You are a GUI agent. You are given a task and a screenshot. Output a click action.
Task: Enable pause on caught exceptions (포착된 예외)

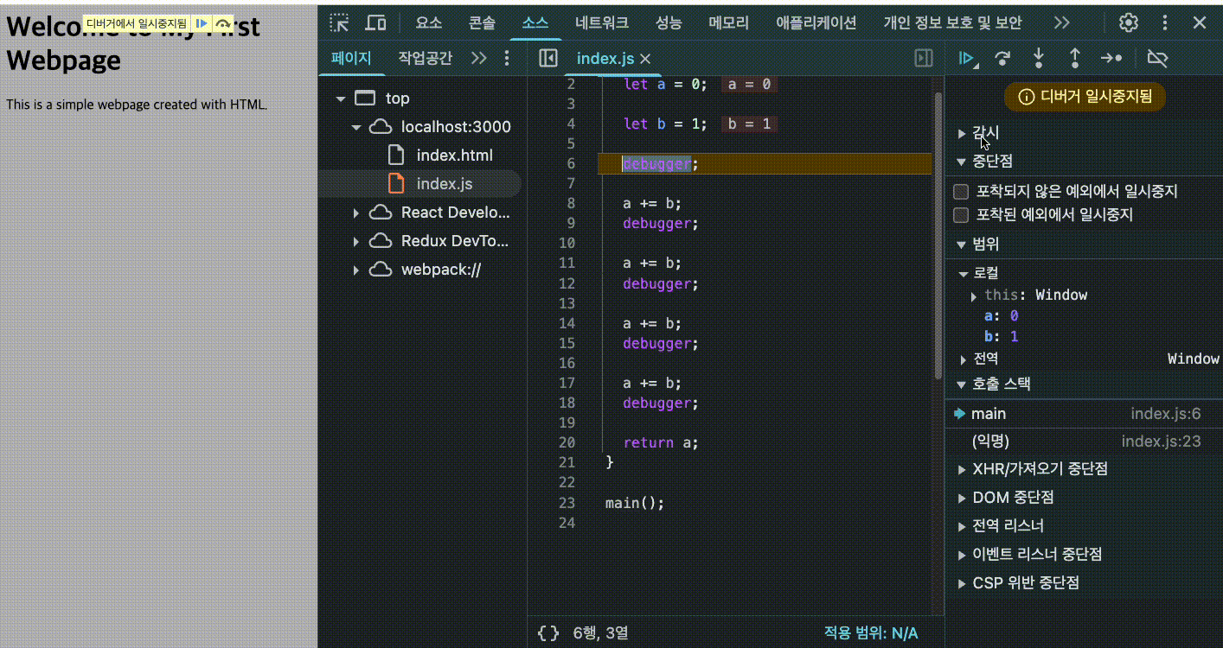(x=961, y=215)
